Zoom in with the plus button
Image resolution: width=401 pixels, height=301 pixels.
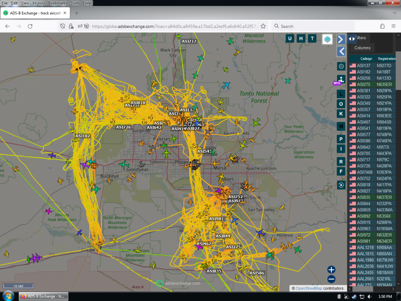tap(331, 270)
